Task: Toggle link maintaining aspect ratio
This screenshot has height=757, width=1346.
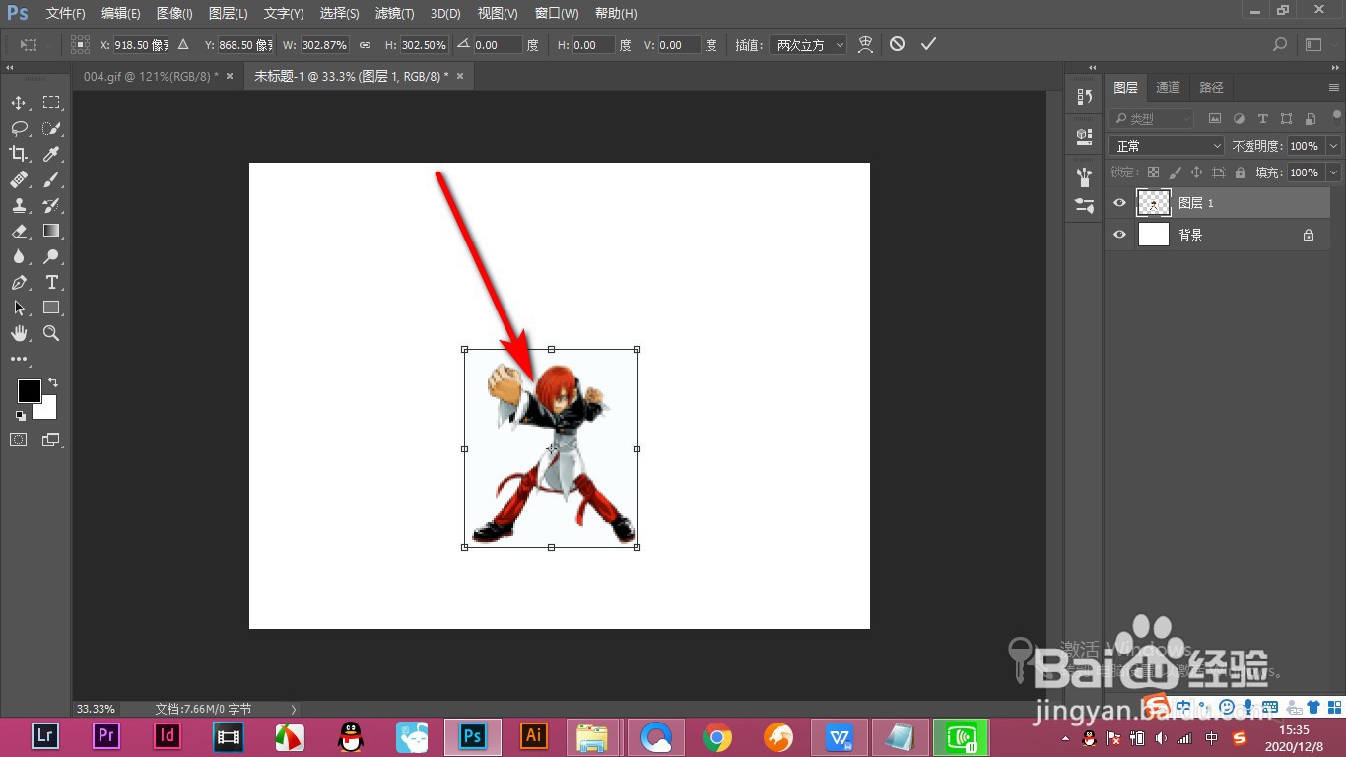Action: tap(365, 45)
